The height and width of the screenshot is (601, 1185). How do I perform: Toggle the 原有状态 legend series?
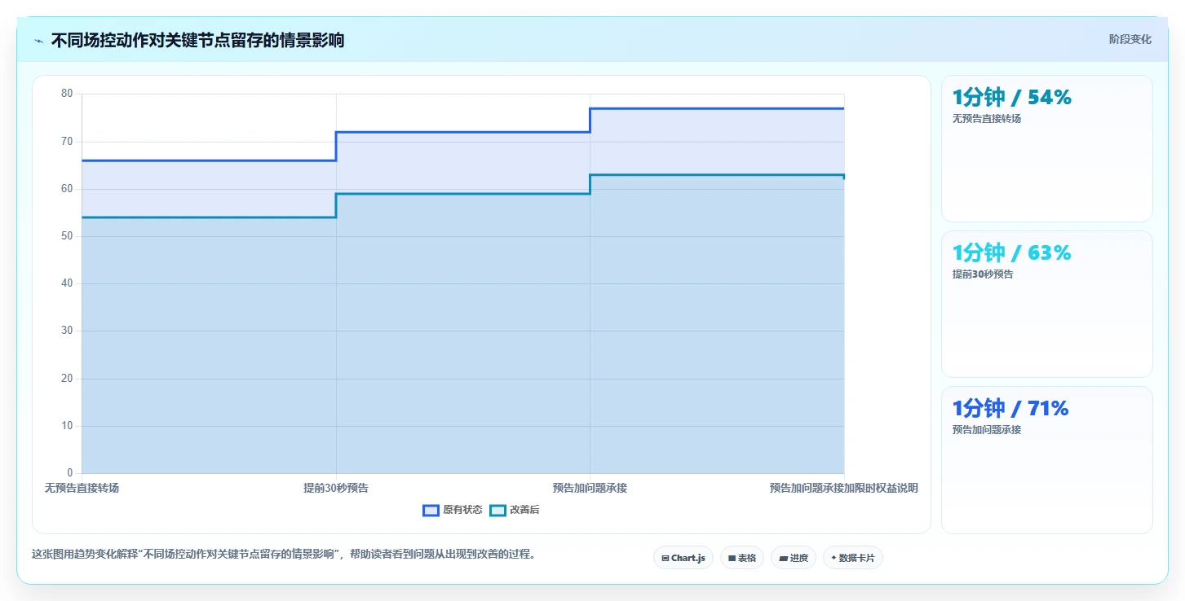point(452,510)
